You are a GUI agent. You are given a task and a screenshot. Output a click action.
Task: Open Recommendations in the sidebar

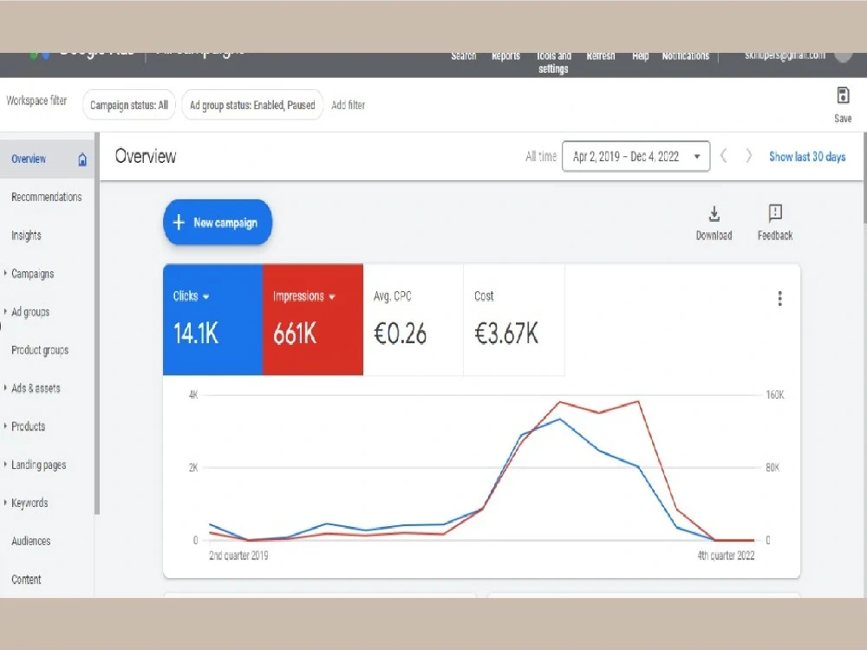(x=47, y=197)
